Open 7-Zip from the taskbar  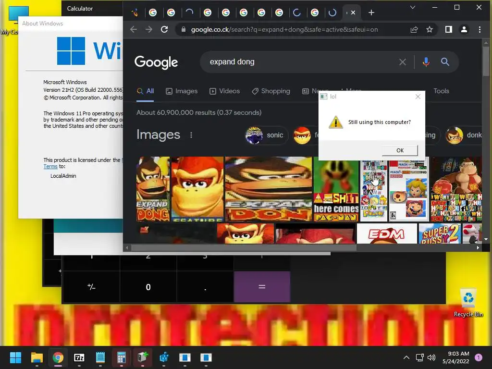79,357
